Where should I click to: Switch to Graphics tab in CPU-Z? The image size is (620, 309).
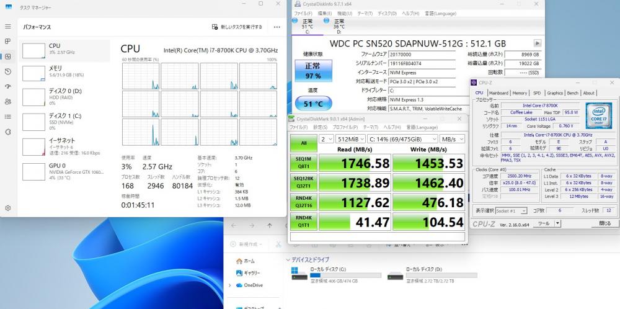[x=555, y=93]
